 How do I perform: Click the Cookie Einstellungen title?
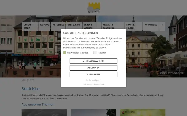pos(80,33)
